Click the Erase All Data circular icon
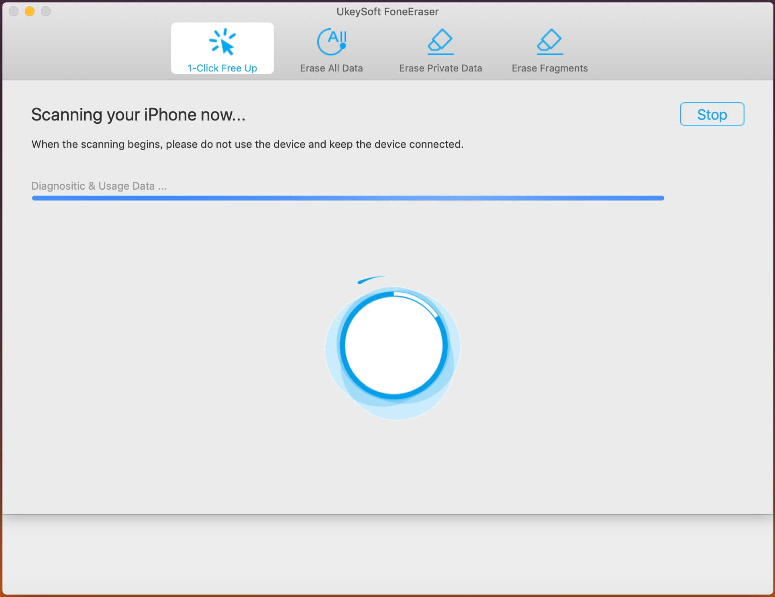The height and width of the screenshot is (597, 775). click(x=332, y=41)
